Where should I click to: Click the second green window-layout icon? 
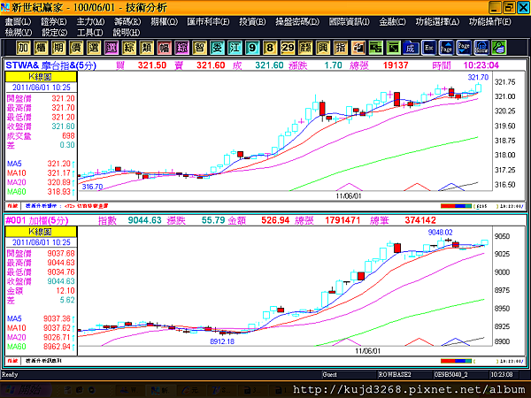coord(393,48)
